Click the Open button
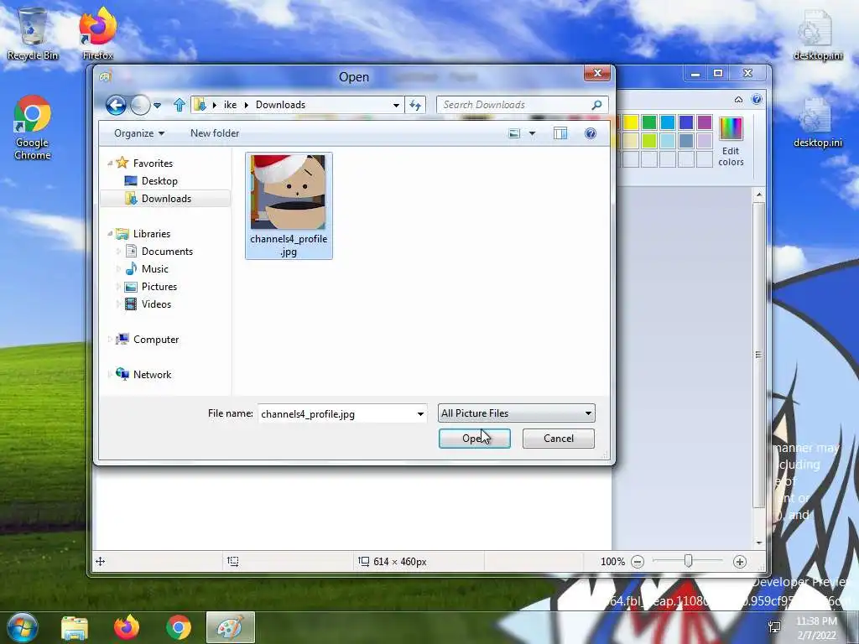This screenshot has height=644, width=859. pyautogui.click(x=475, y=438)
